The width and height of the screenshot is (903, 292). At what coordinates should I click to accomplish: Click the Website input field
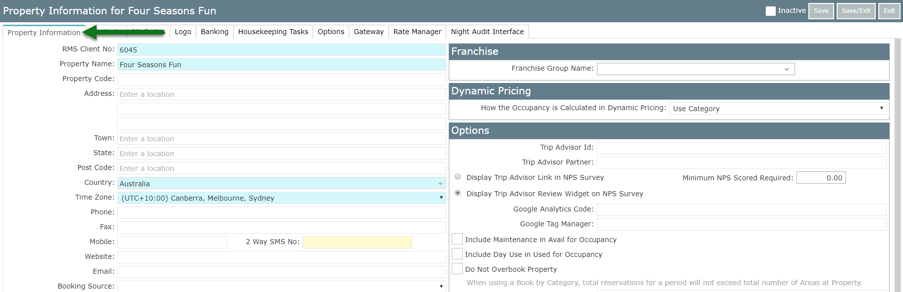click(x=281, y=257)
